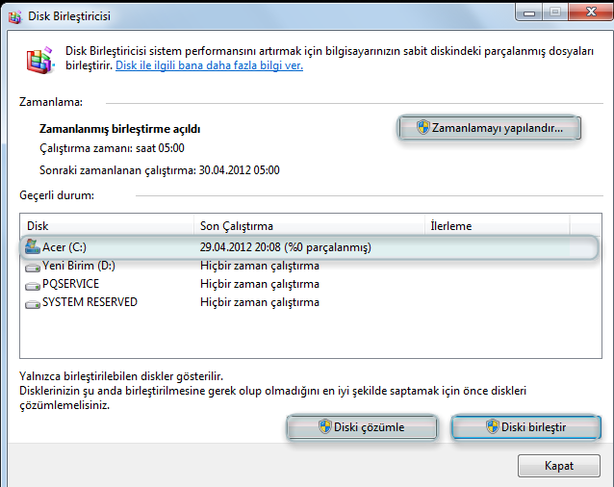Open the Disk ile ilgili bilgi link
This screenshot has width=614, height=487.
pyautogui.click(x=209, y=65)
